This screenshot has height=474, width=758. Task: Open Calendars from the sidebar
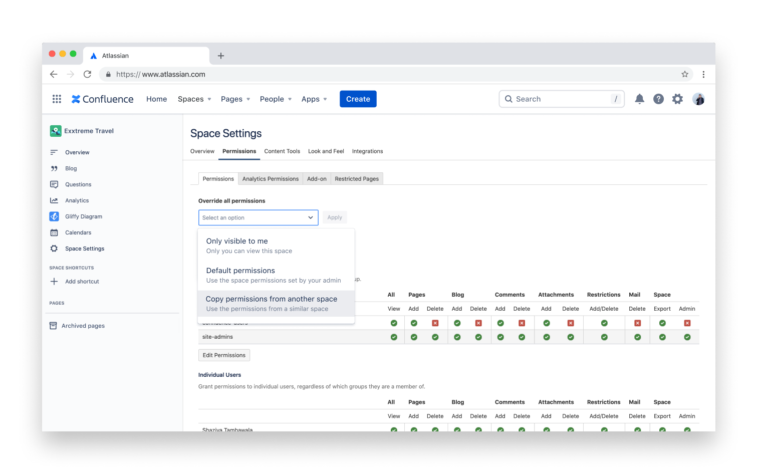coord(78,232)
